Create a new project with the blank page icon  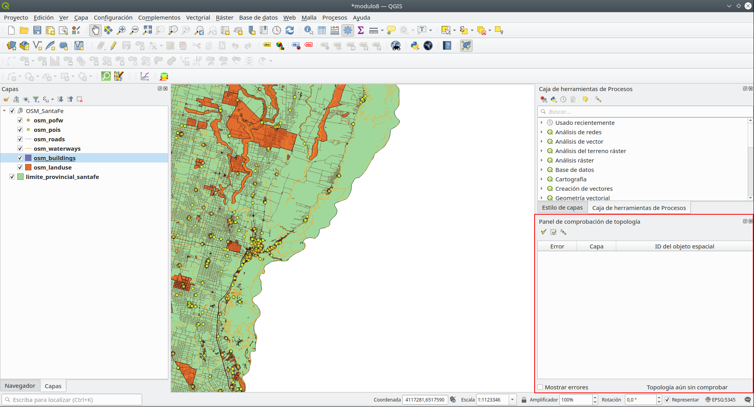(x=11, y=30)
